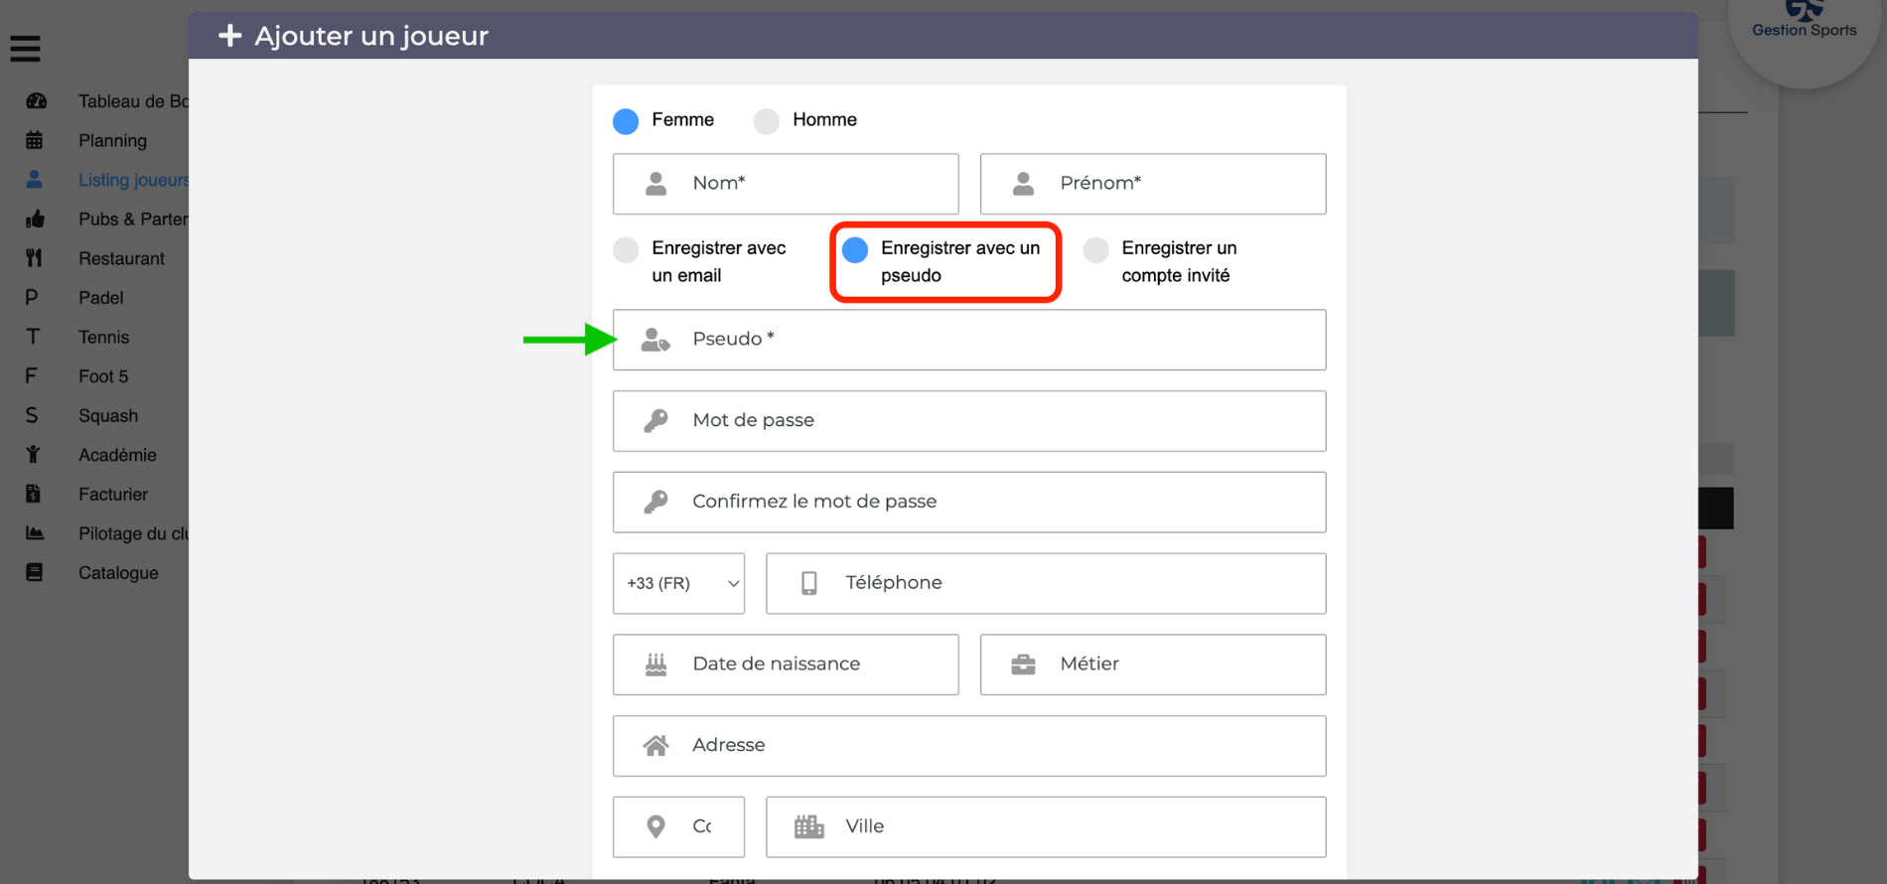
Task: Open the Académie section
Action: 117,454
